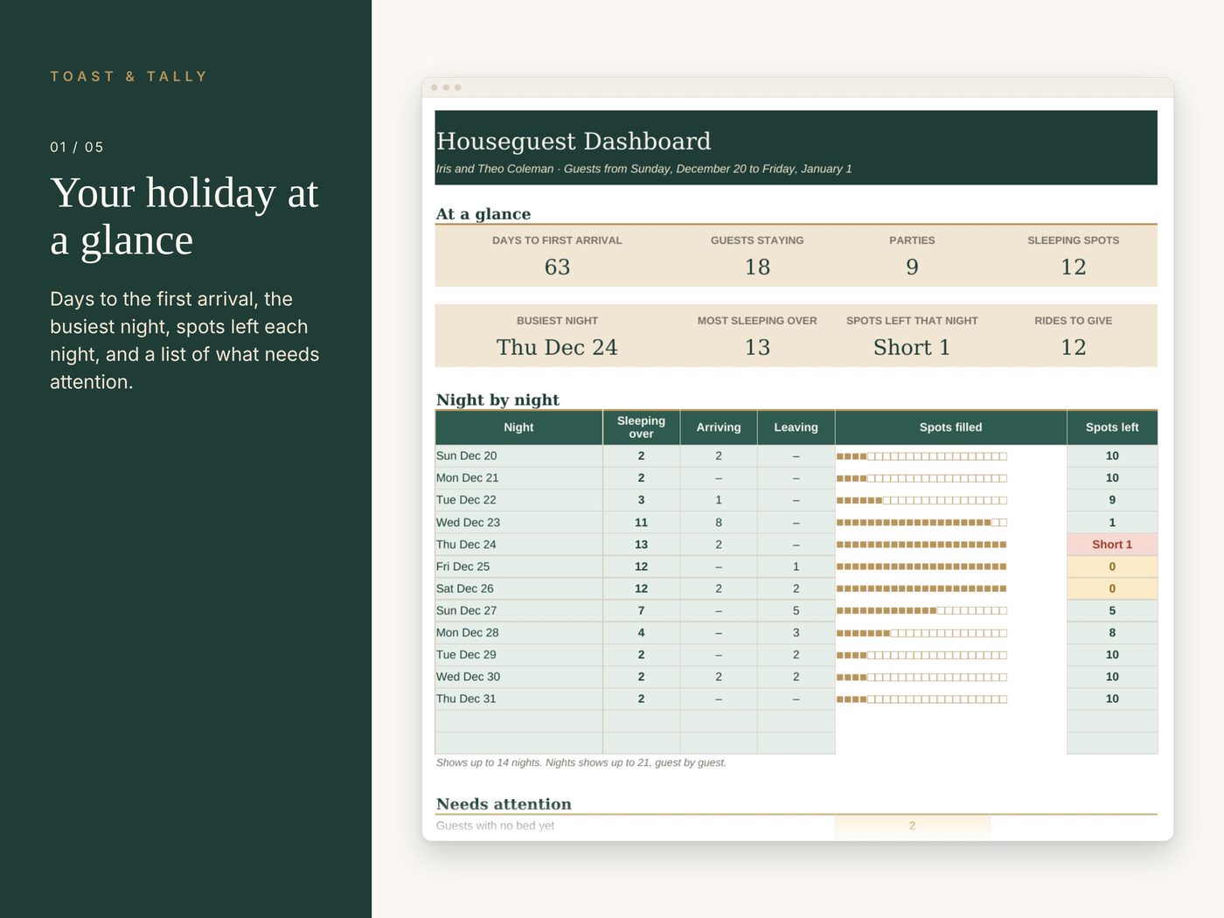Click the 'Needs attention' section heading
The width and height of the screenshot is (1224, 918).
point(504,804)
